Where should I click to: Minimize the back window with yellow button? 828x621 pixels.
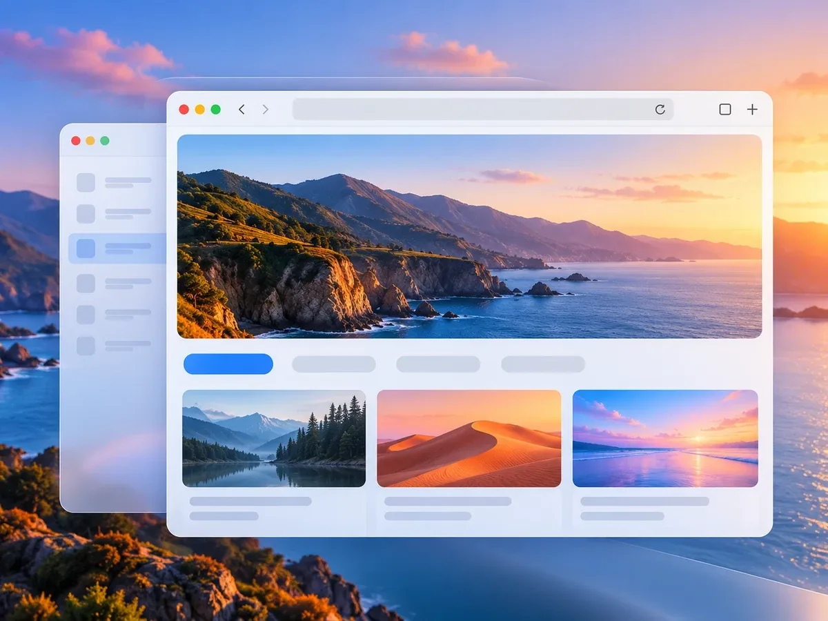pos(90,141)
